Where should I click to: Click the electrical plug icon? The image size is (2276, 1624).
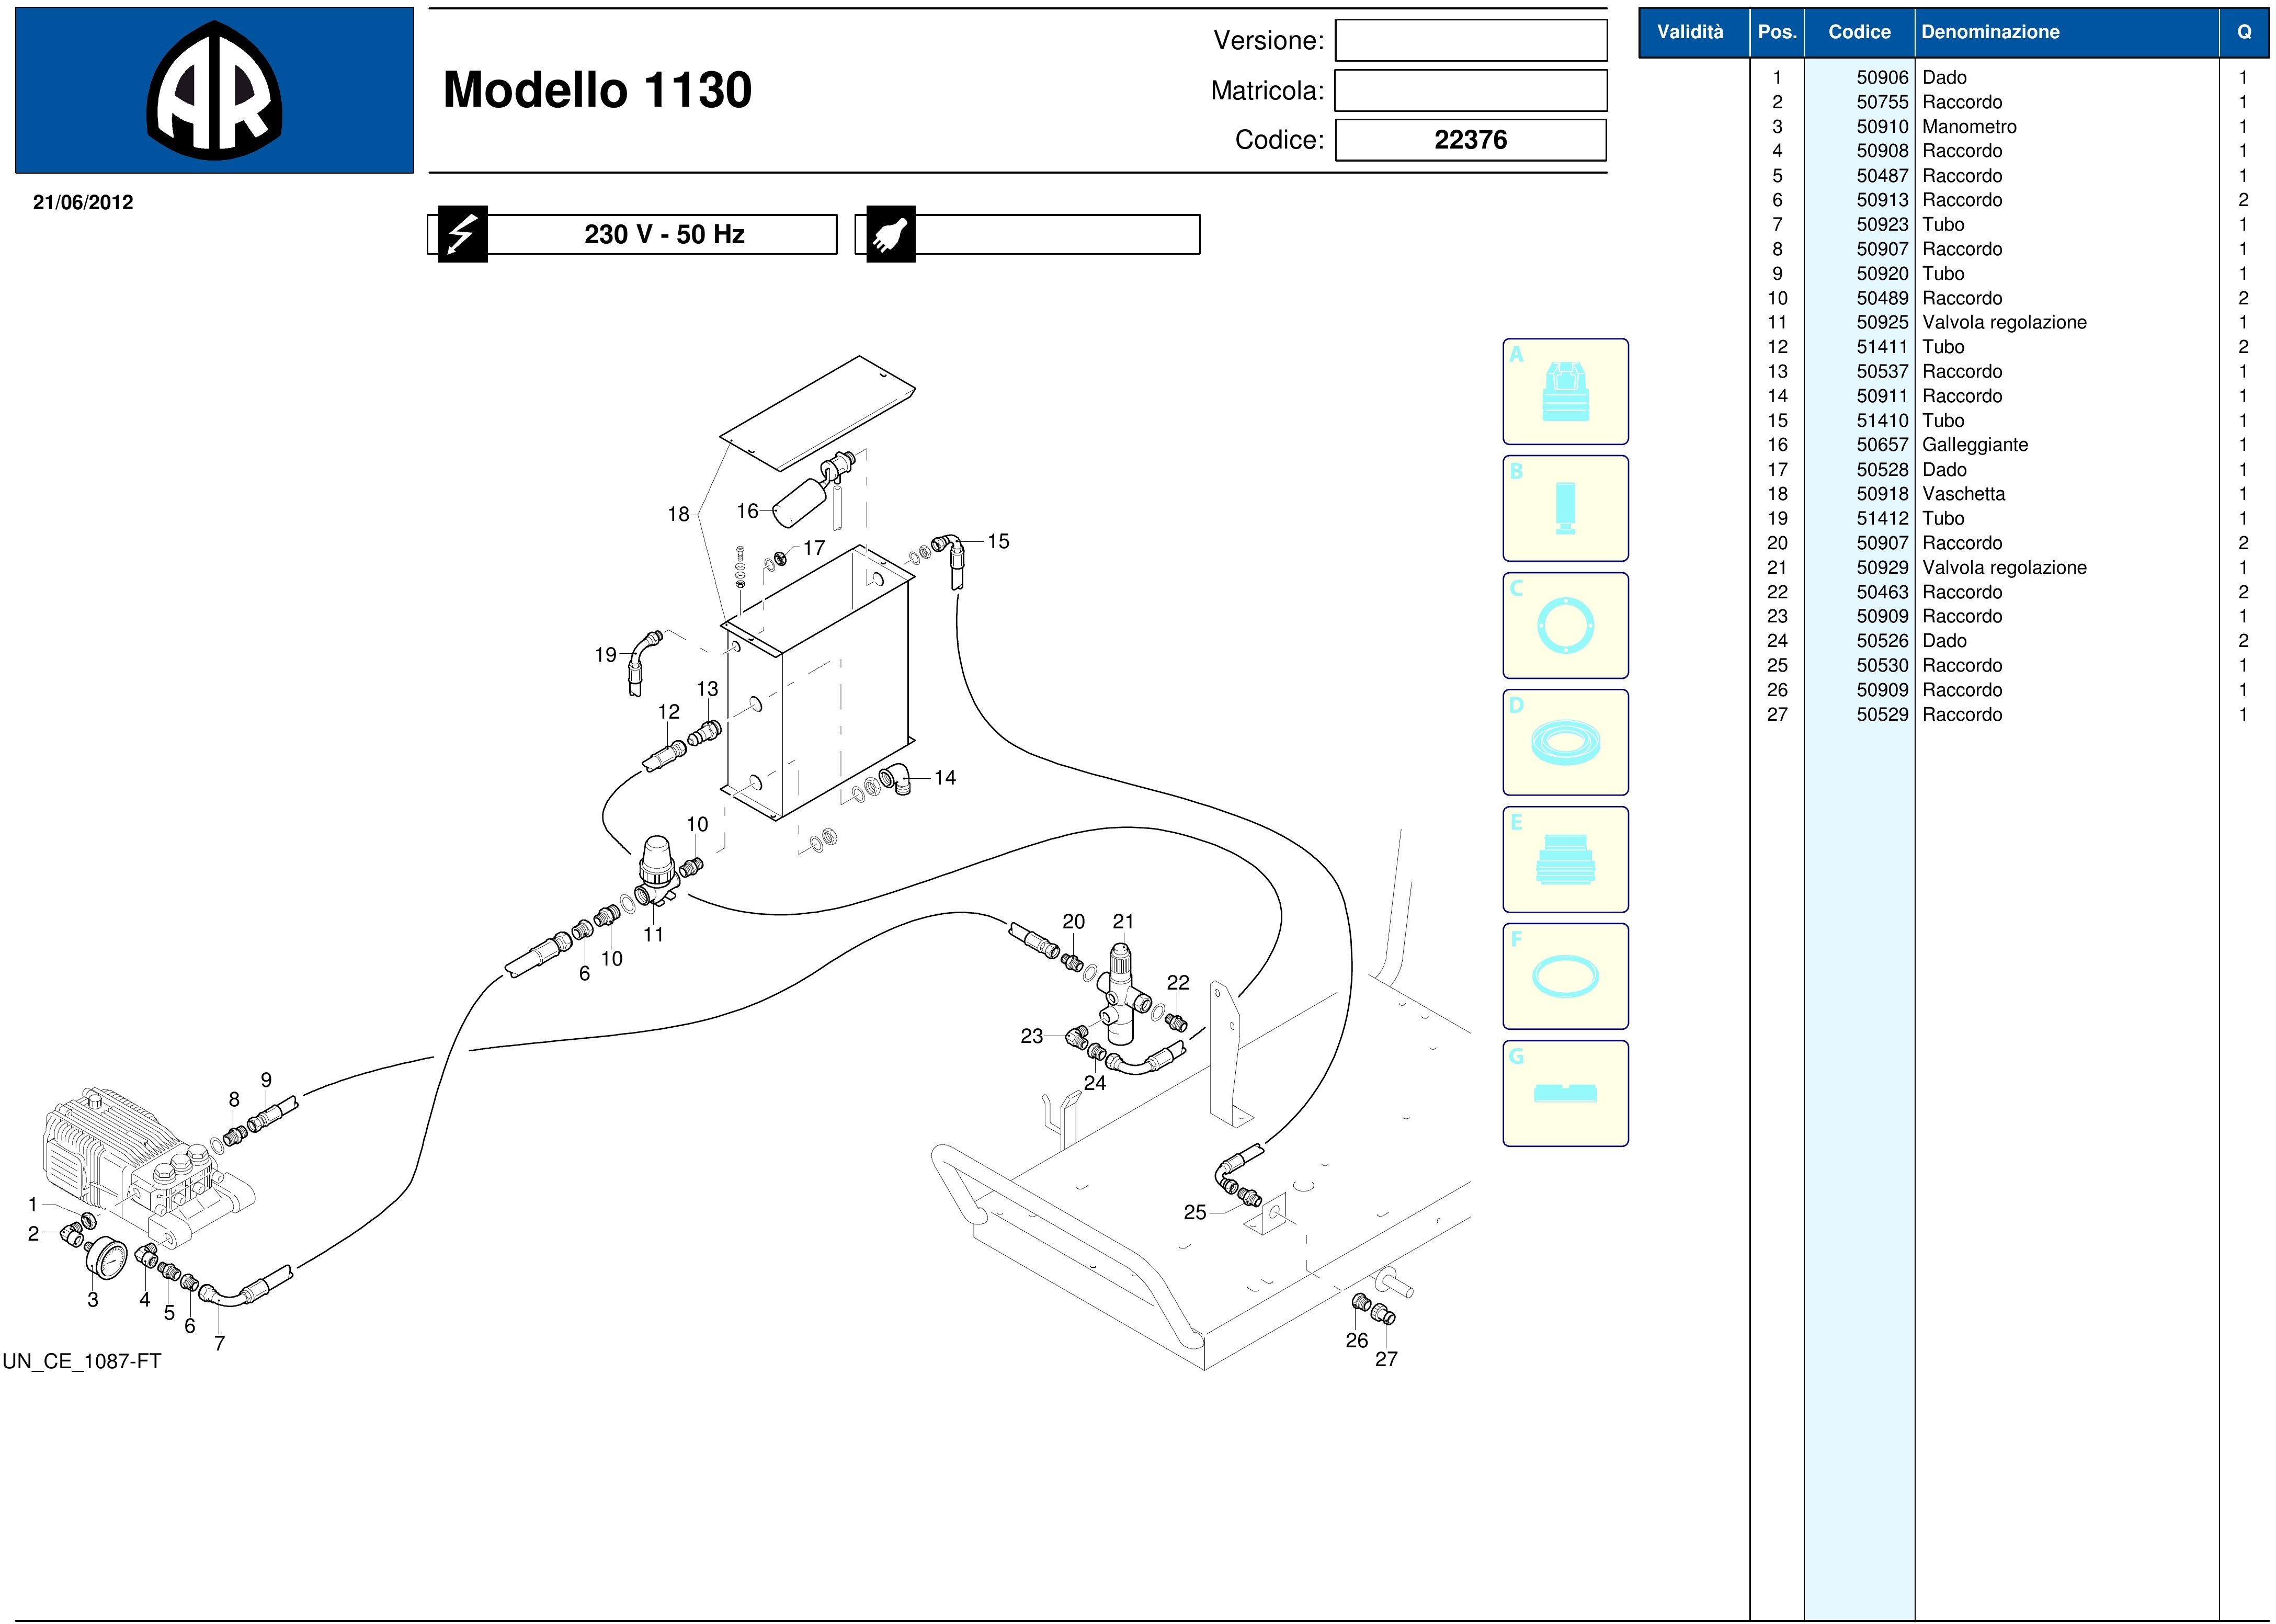click(890, 234)
